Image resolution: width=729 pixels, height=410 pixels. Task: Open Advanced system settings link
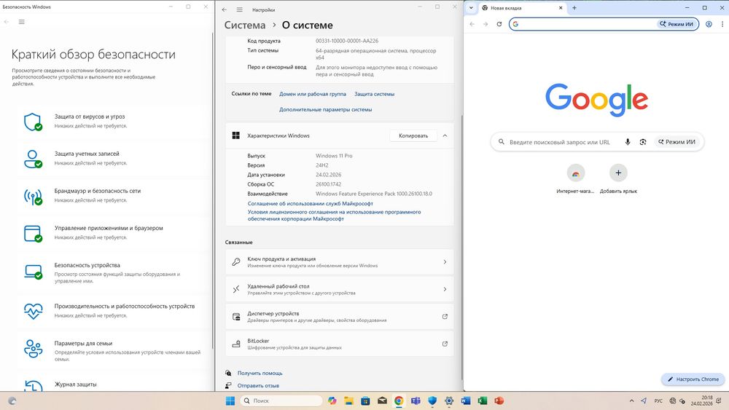coord(325,109)
